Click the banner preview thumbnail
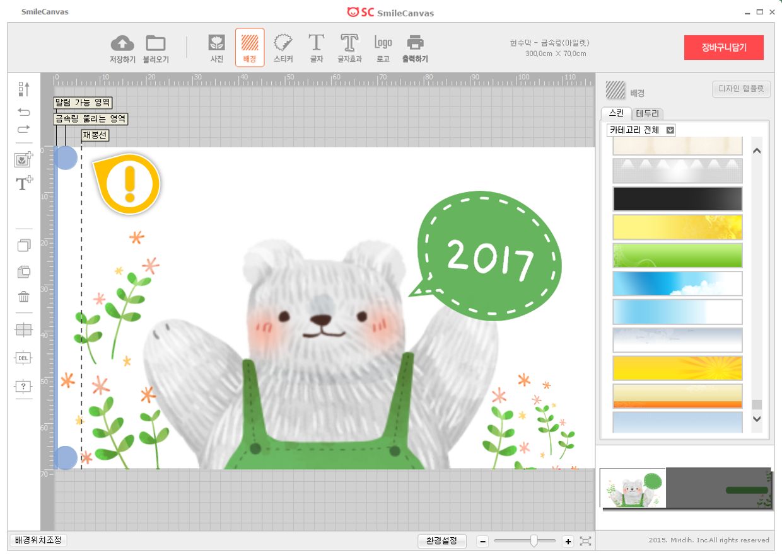782x558 pixels. tap(686, 488)
